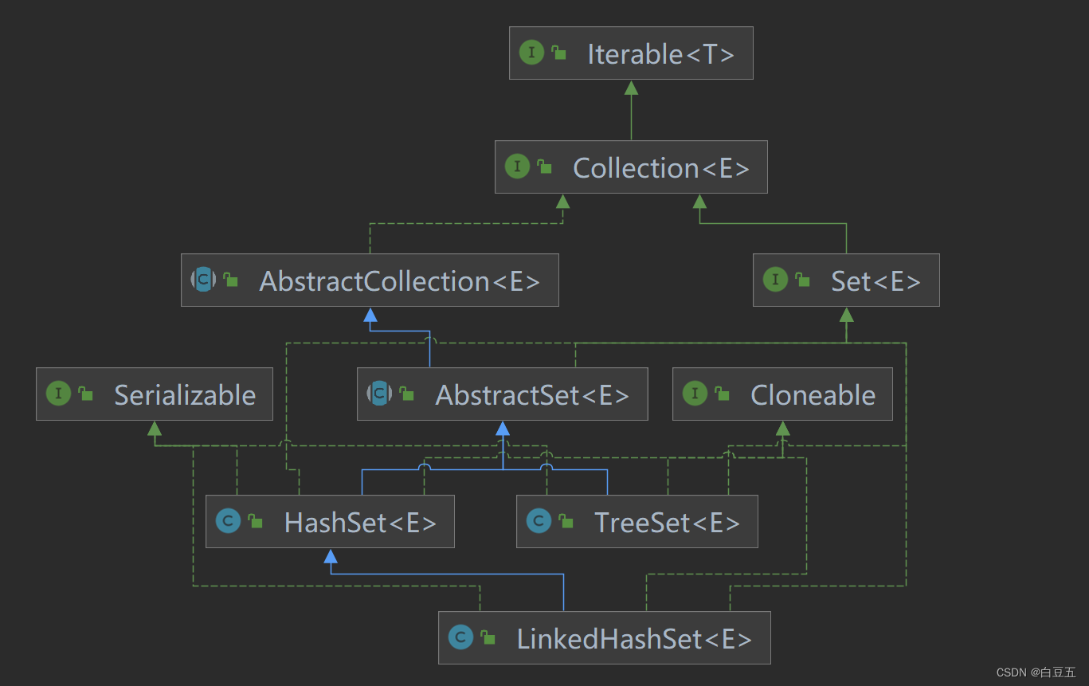
Task: Click the interface icon on Serializable node
Action: point(58,393)
